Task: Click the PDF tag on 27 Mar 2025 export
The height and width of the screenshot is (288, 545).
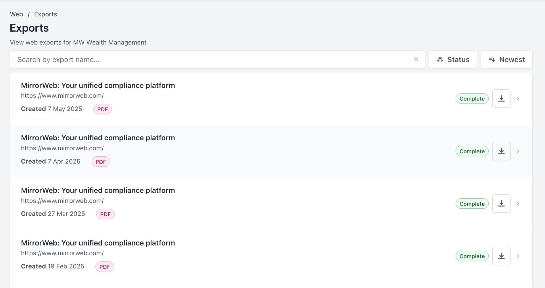Action: coord(105,214)
